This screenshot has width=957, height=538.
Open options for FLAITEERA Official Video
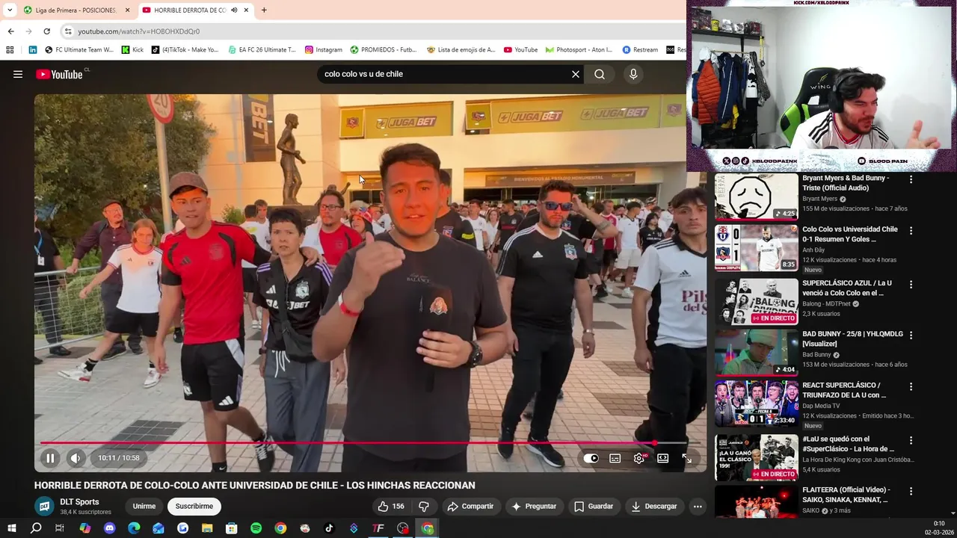click(x=911, y=492)
